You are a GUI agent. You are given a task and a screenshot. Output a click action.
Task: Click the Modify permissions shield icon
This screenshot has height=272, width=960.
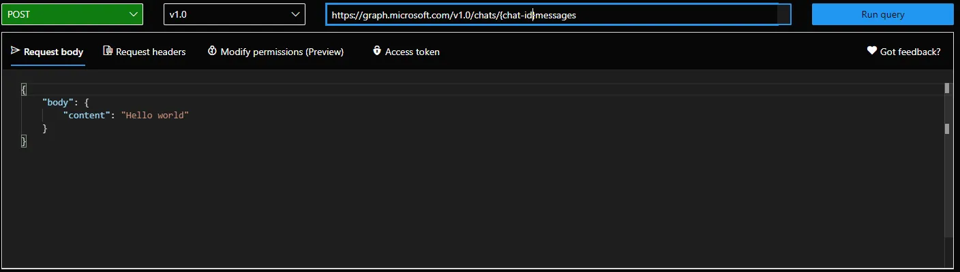212,51
